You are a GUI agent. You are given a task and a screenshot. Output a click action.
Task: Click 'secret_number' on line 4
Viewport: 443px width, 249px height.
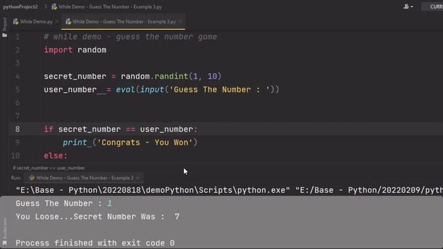[x=75, y=76]
